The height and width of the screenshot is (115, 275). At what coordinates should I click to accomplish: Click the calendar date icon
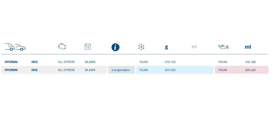88,46
